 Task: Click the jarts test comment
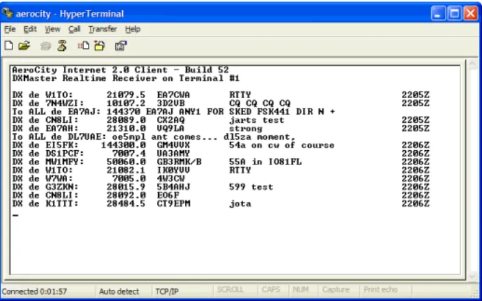point(257,120)
